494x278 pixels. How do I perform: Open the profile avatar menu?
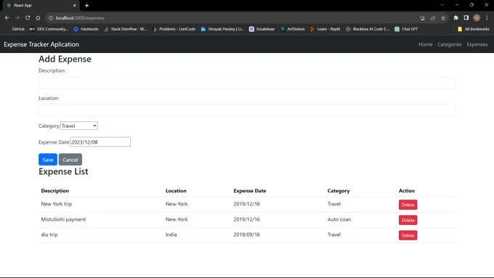pyautogui.click(x=477, y=18)
